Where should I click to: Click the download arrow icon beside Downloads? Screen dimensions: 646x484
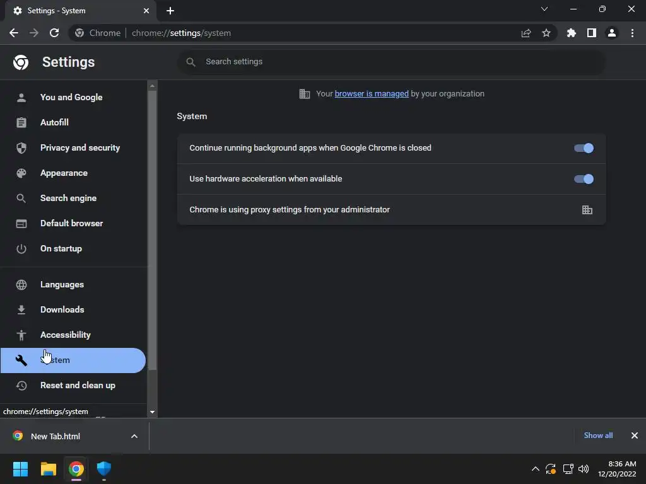click(21, 310)
